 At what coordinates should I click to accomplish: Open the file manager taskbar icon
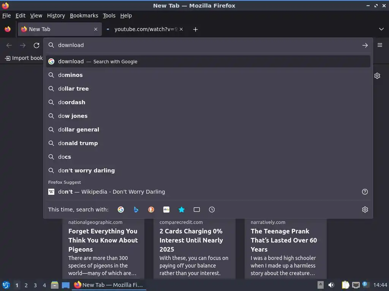point(55,285)
